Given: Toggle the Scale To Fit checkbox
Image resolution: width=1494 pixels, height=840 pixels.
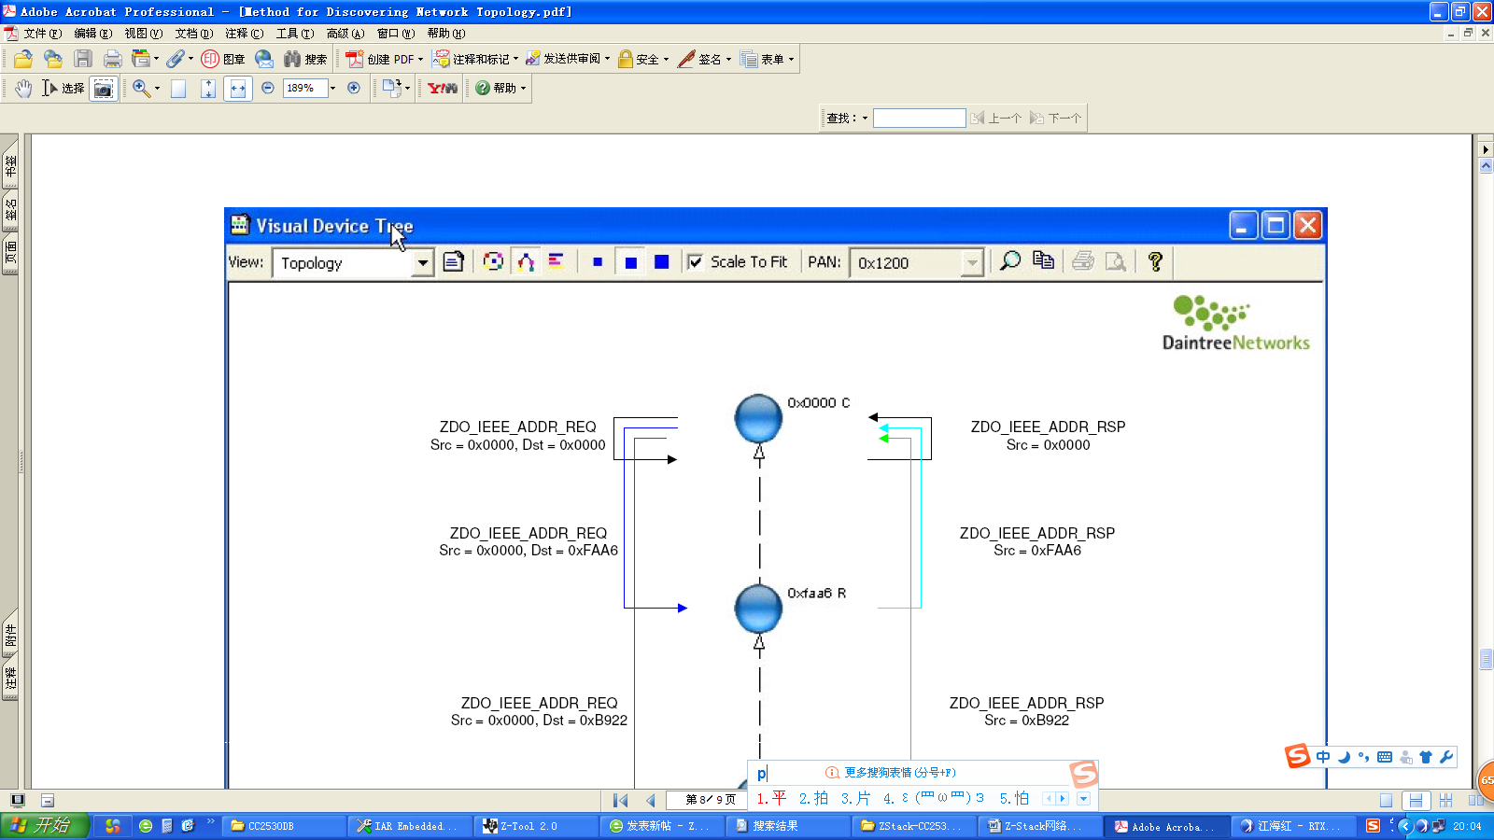Looking at the screenshot, I should pos(695,262).
